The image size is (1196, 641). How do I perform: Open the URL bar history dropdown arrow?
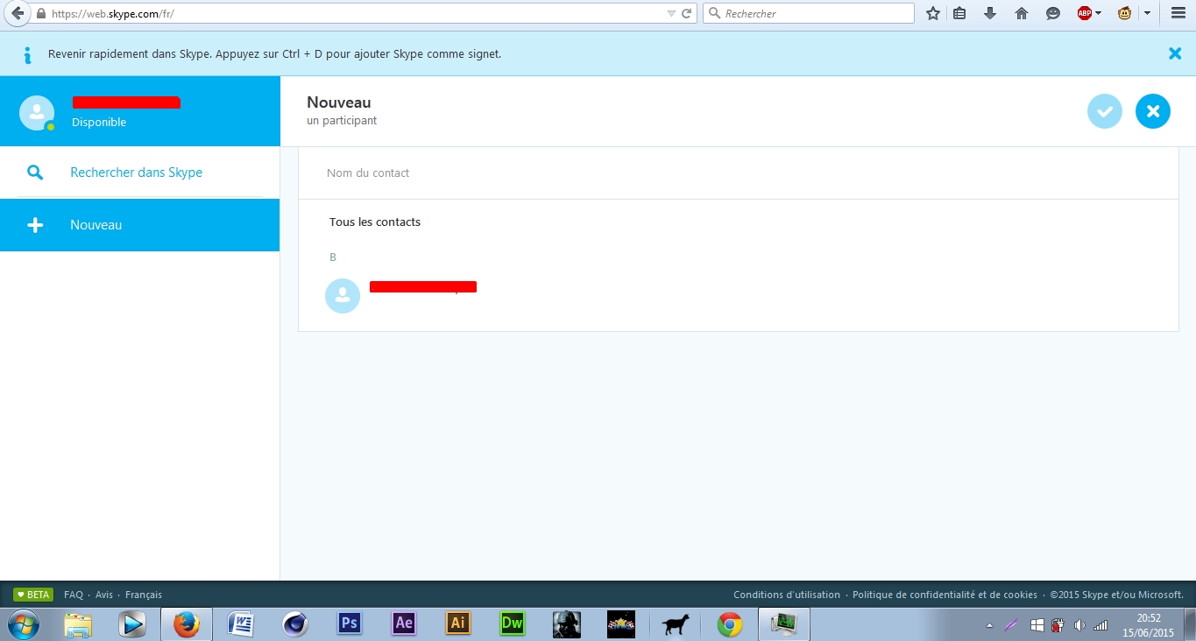tap(671, 14)
